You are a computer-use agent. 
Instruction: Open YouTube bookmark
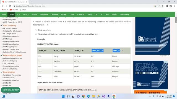(x=14, y=10)
